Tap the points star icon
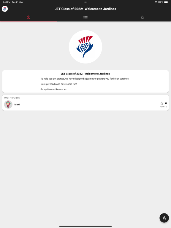Viewport: 171px width, 228px height. click(x=162, y=103)
